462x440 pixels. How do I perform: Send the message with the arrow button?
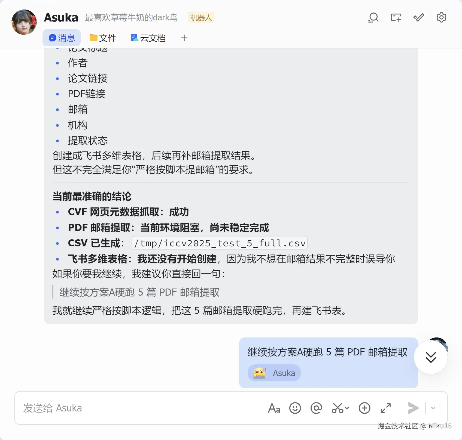click(413, 408)
